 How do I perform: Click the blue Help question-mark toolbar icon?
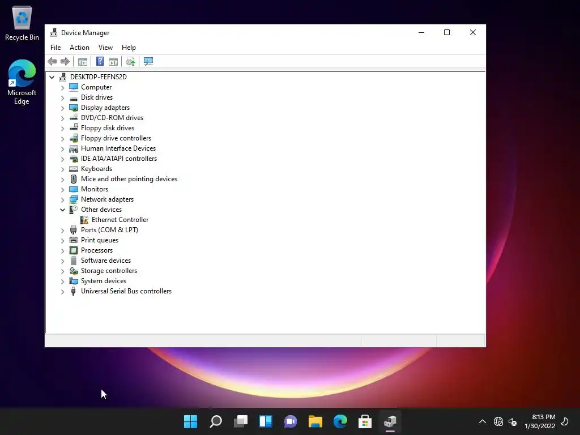click(x=100, y=61)
